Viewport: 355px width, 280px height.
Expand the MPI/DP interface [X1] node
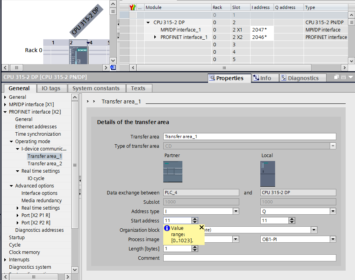coord(5,104)
